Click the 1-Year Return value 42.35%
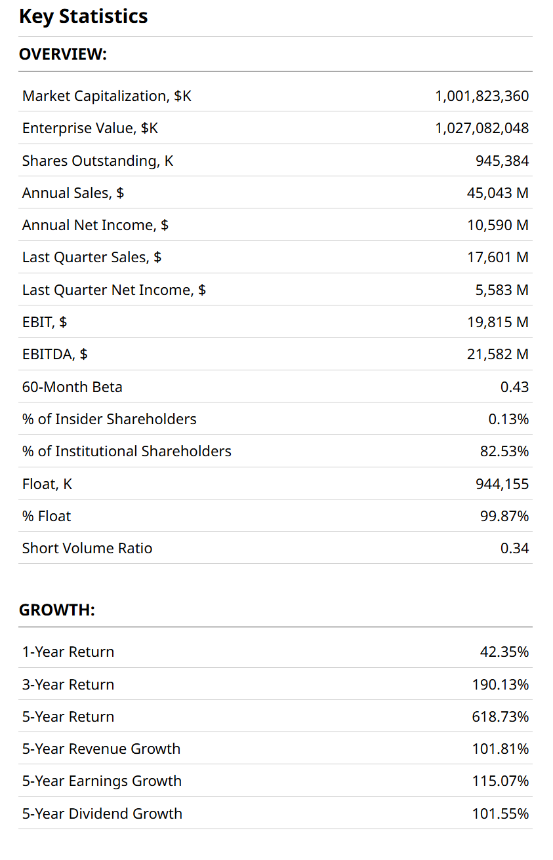Viewport: 553px width, 860px height. (x=504, y=652)
